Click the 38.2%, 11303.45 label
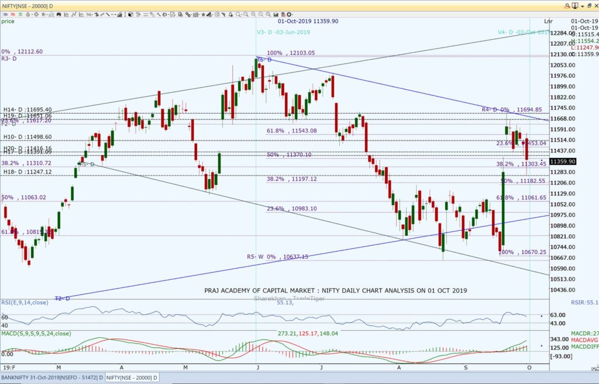This screenshot has width=599, height=384. click(x=521, y=164)
